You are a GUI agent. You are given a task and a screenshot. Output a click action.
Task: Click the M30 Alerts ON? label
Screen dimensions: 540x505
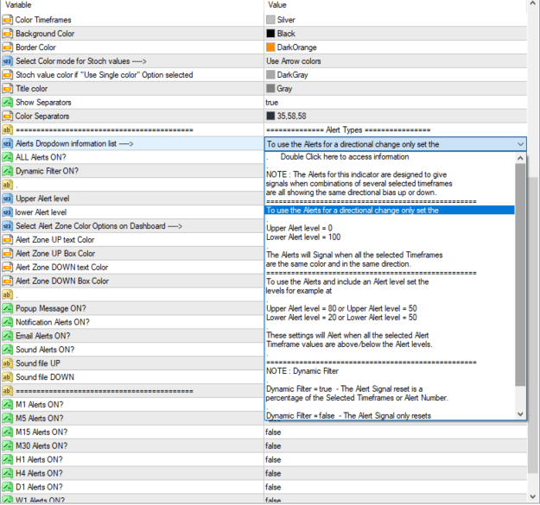(41, 446)
